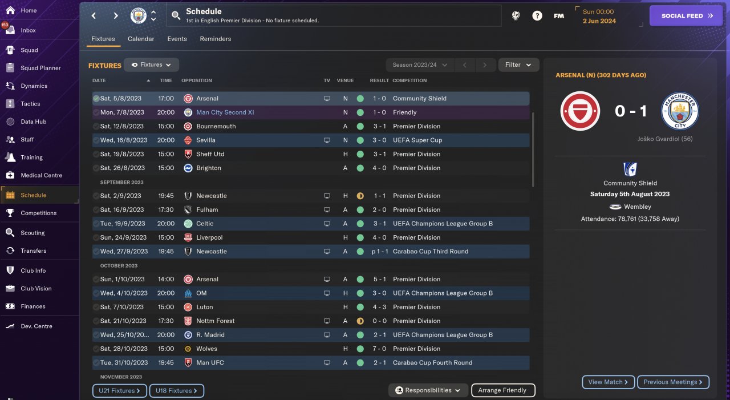
Task: Click the Manchester City club badge in the header
Action: (139, 16)
